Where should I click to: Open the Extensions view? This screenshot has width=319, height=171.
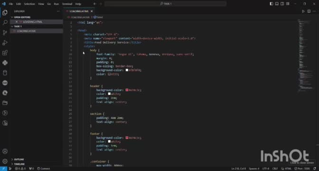point(5,53)
